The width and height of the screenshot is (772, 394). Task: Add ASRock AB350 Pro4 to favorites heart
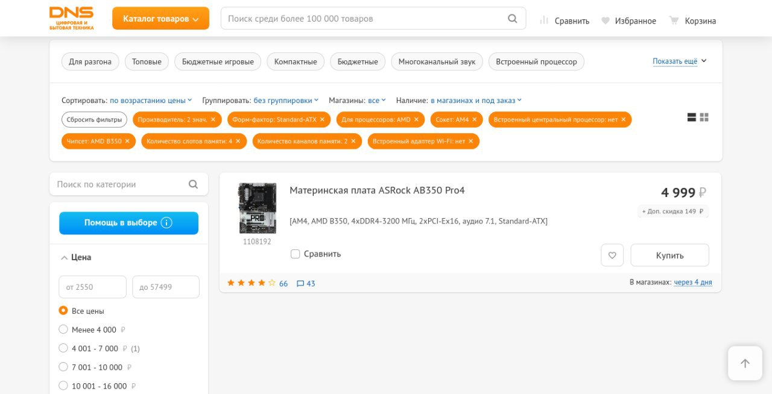pos(612,255)
